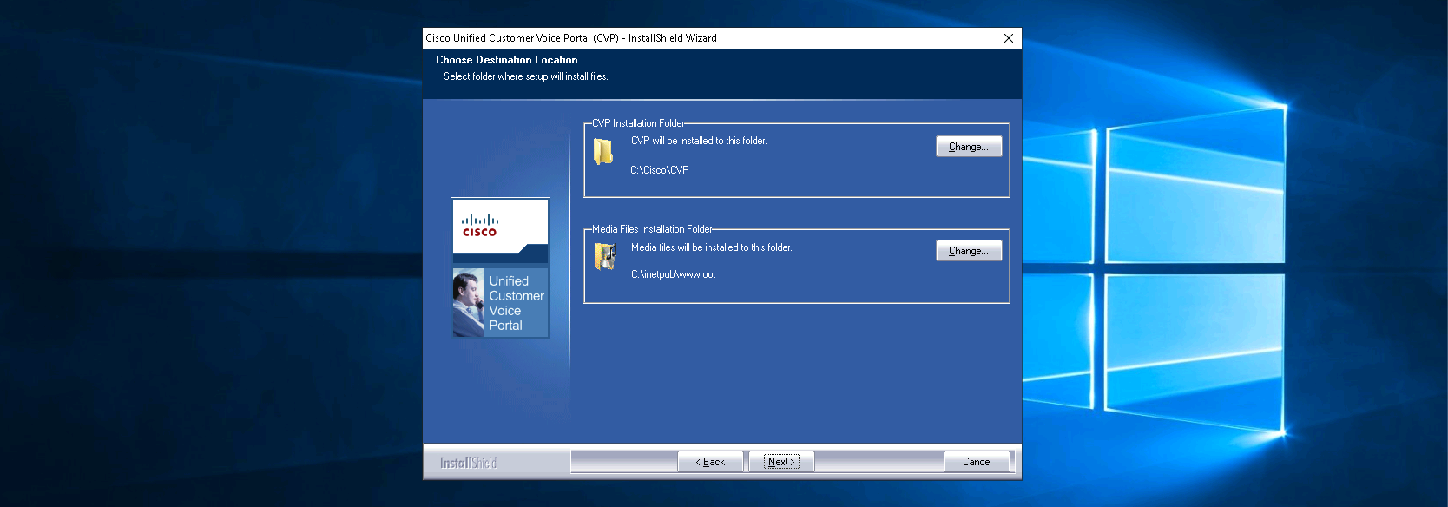This screenshot has width=1448, height=507.
Task: Change the Media Files Installation Folder
Action: tap(968, 251)
